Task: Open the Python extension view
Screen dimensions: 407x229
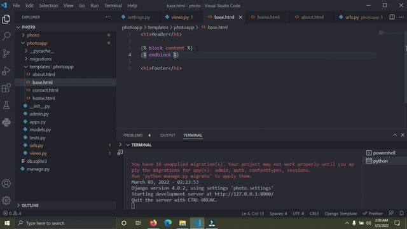Action: point(6,122)
